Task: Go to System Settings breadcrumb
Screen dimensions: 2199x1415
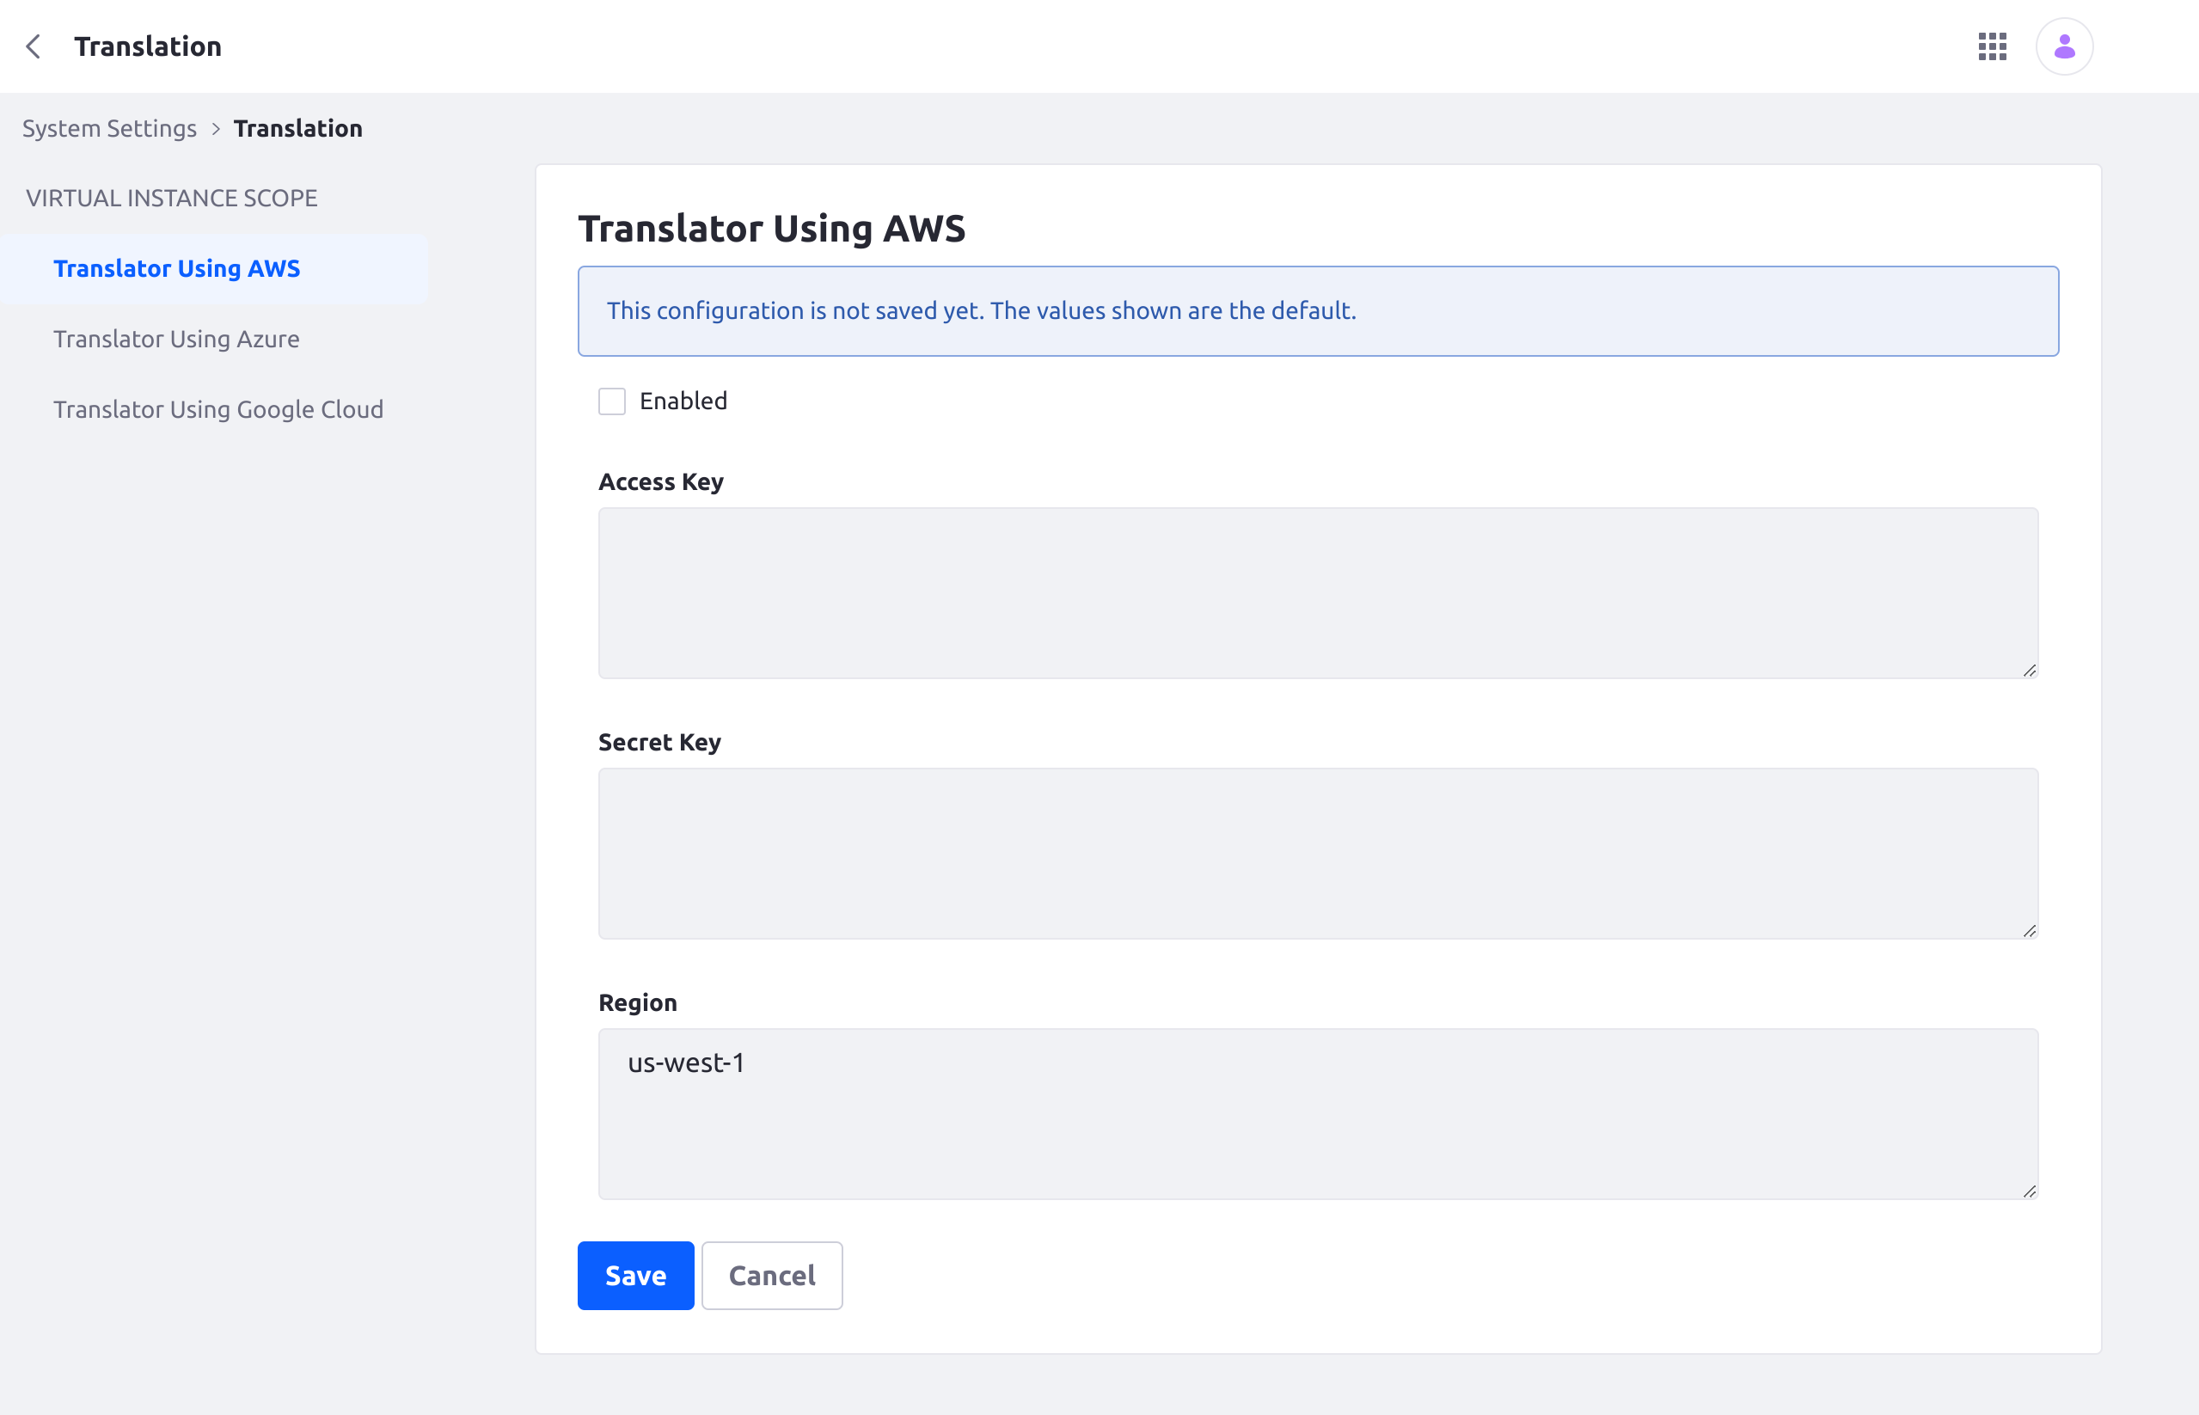Action: (x=109, y=128)
